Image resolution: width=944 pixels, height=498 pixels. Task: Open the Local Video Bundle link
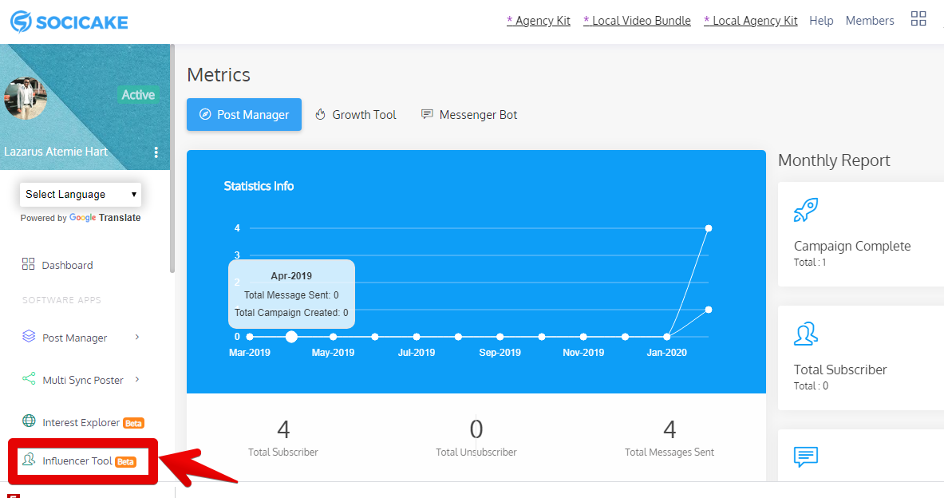[637, 21]
